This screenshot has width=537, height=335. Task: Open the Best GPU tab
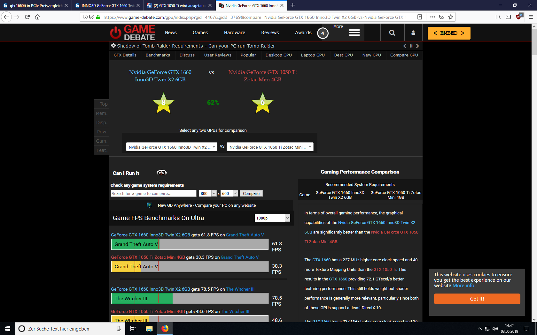(x=344, y=55)
